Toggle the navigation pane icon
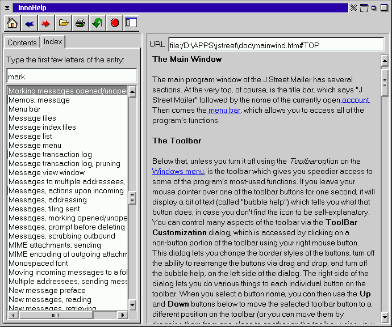Screen dimensions: 392x327 [x=131, y=23]
